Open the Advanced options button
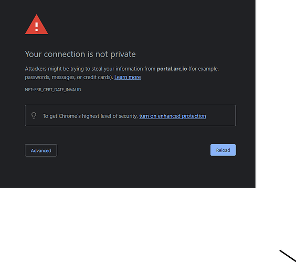This screenshot has height=262, width=296. 41,150
